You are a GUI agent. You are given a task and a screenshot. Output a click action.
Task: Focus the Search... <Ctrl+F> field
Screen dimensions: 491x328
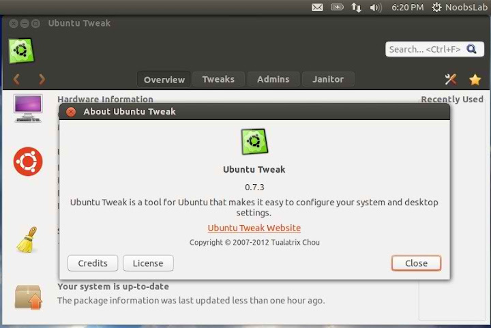coord(434,49)
